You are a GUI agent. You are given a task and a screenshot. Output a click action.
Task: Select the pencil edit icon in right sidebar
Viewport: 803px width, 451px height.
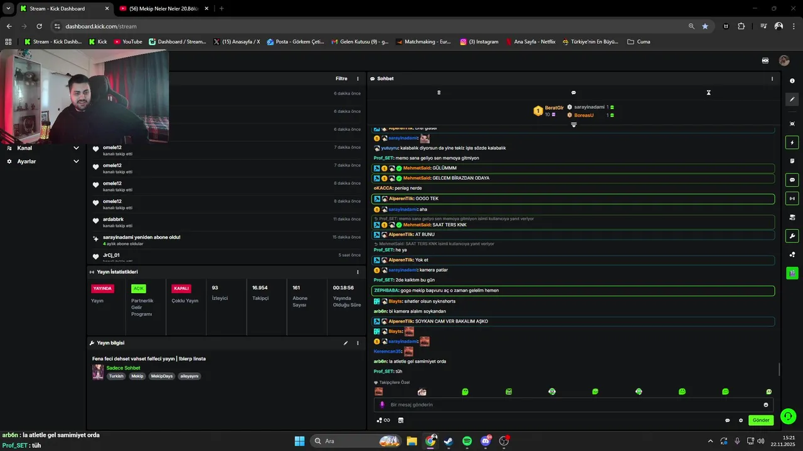pyautogui.click(x=792, y=99)
